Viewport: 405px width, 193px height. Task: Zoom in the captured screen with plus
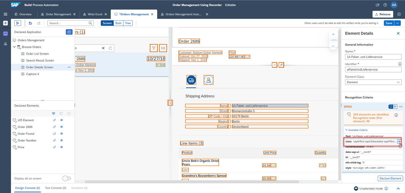(x=333, y=34)
